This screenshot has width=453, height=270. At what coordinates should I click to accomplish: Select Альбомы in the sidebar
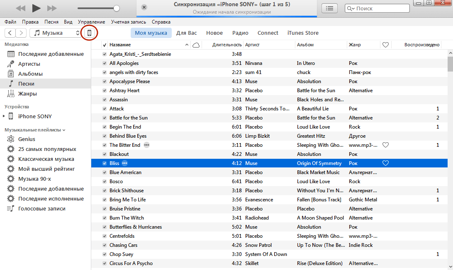pyautogui.click(x=45, y=74)
